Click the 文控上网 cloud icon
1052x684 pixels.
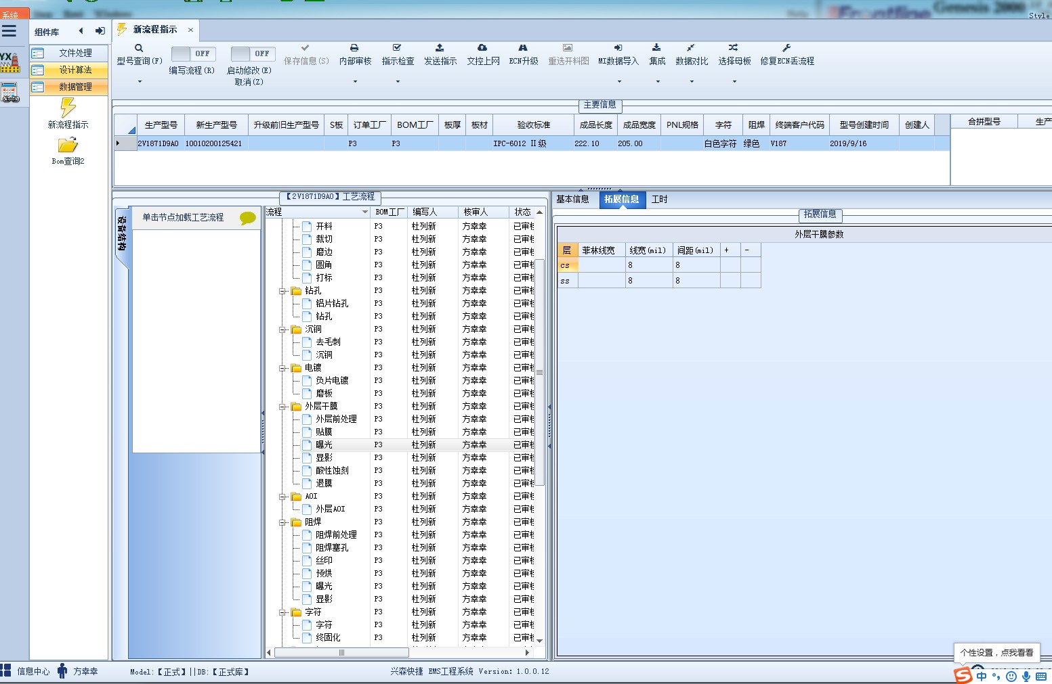click(x=482, y=48)
